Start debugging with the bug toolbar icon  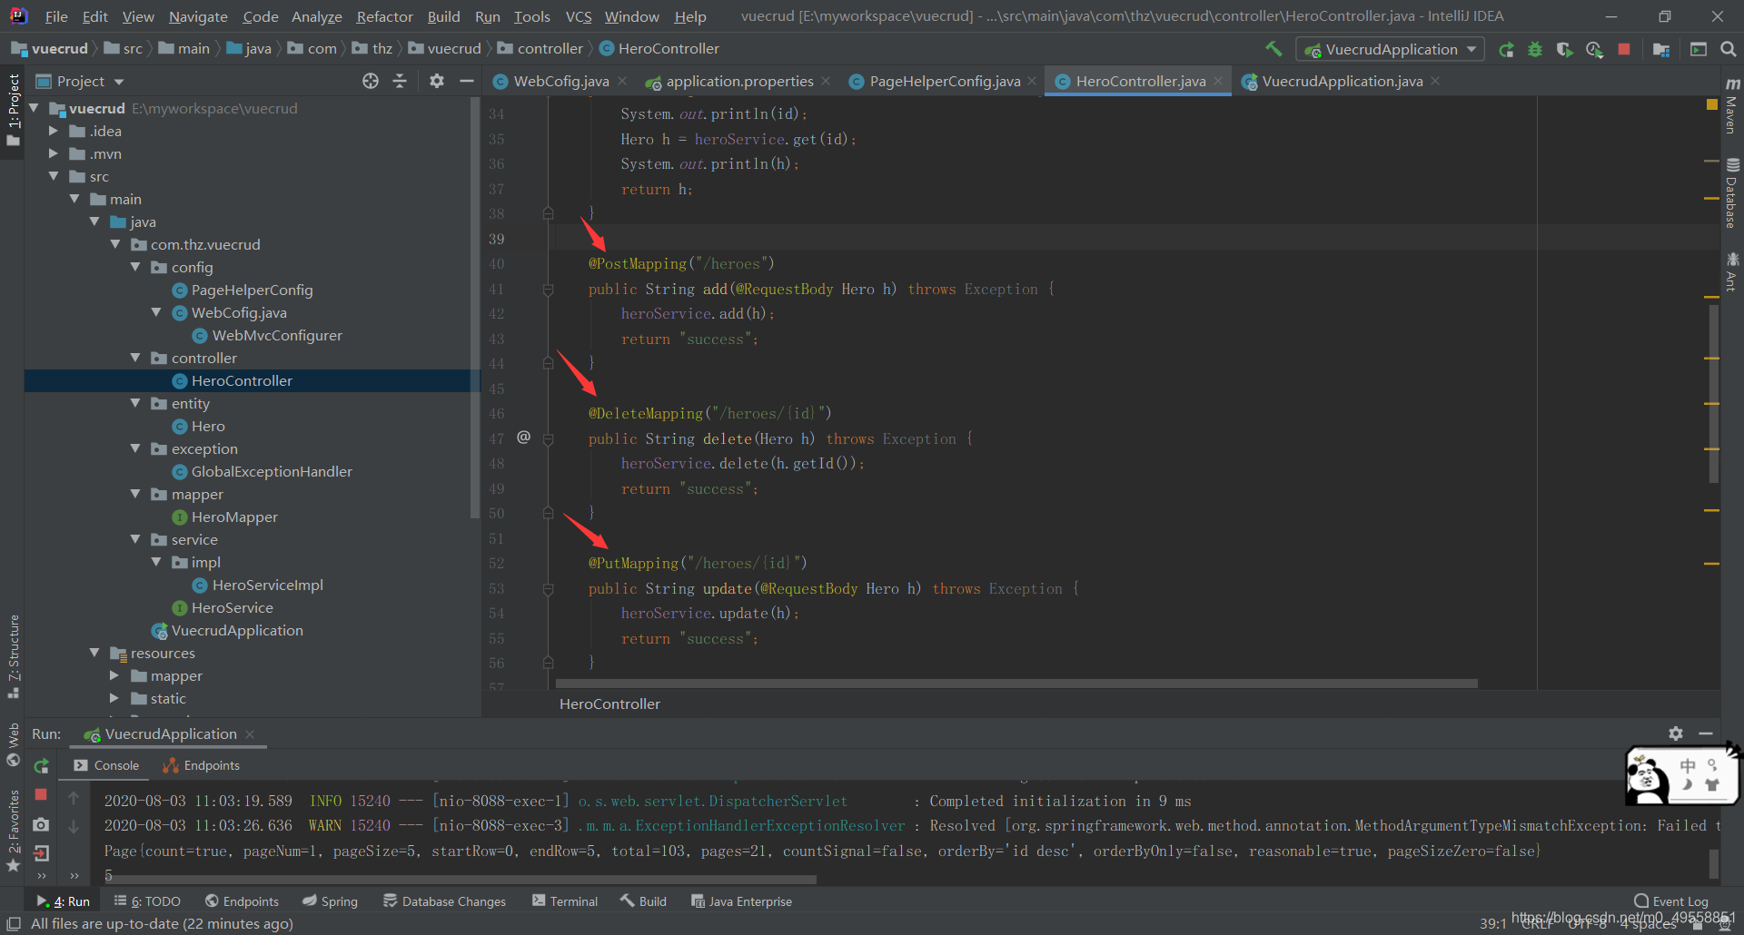(x=1536, y=50)
